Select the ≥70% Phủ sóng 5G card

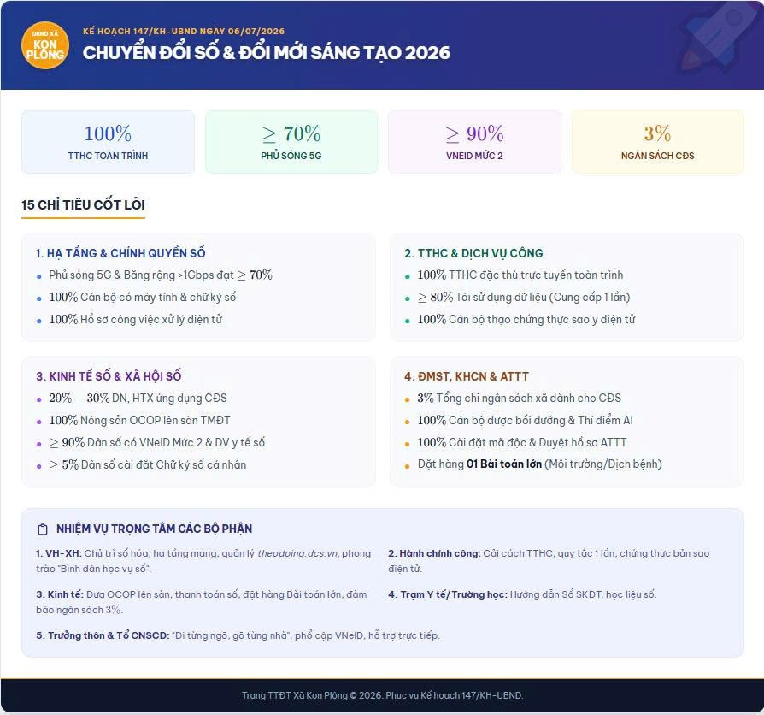coord(291,142)
